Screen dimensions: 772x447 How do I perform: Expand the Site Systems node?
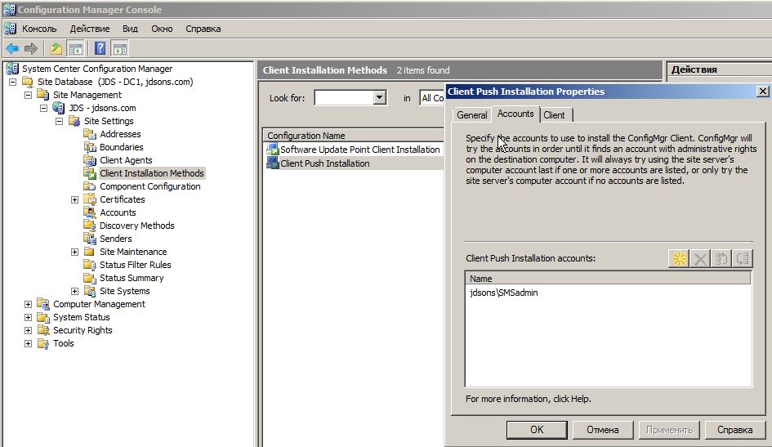(75, 291)
